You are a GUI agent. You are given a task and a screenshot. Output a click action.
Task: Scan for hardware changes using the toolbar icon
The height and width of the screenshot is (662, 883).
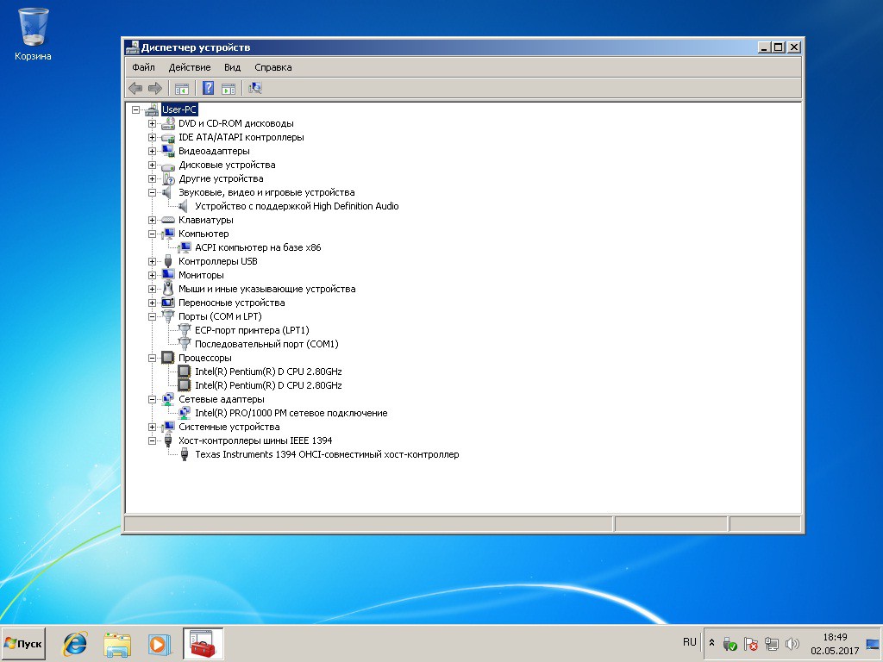click(255, 88)
